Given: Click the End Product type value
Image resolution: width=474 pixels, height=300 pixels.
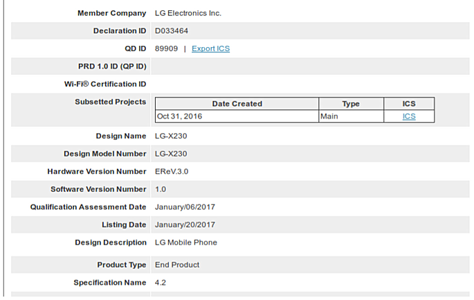Looking at the screenshot, I should [177, 265].
